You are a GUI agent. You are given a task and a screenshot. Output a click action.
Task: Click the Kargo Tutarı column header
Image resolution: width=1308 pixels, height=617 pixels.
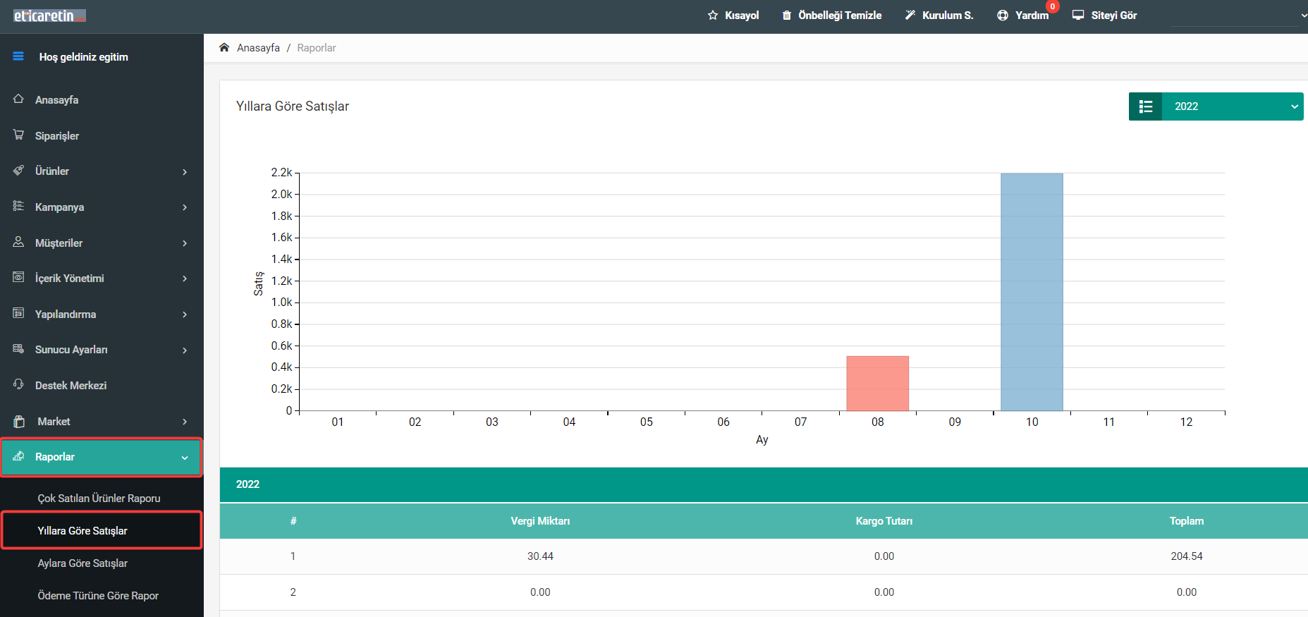(x=884, y=520)
